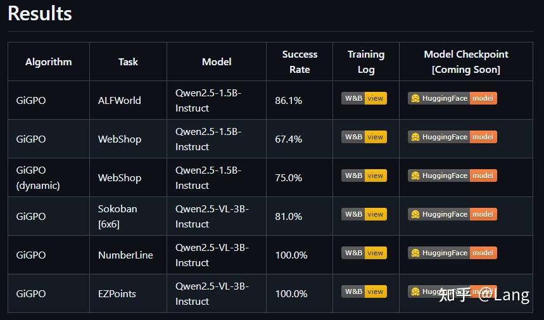Viewport: 544px width, 320px height.
Task: Click HuggingFace model badge for NumberLine
Action: (x=452, y=253)
